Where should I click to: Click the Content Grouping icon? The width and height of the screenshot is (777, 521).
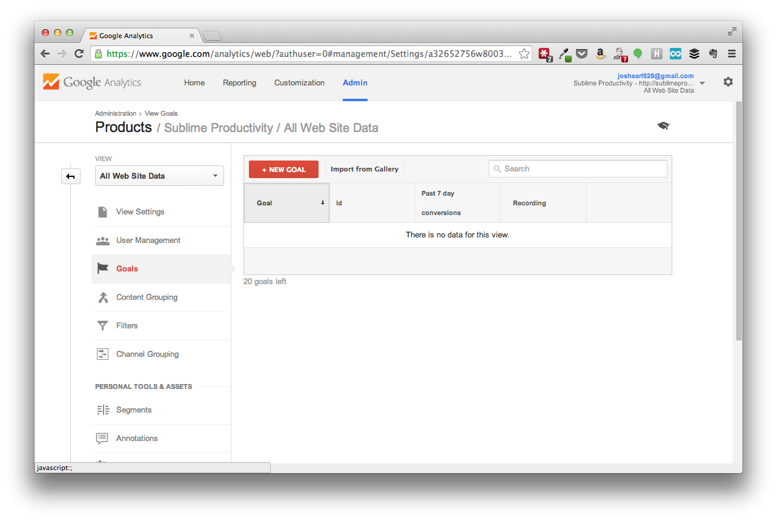point(102,297)
